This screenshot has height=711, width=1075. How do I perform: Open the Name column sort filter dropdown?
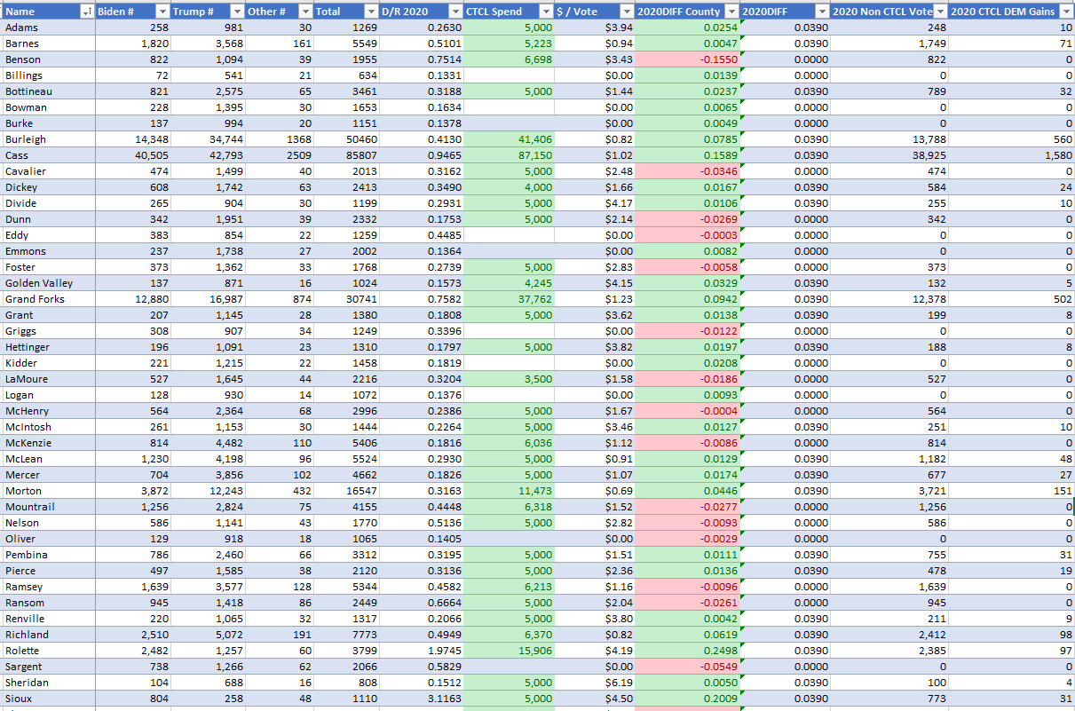(x=86, y=12)
